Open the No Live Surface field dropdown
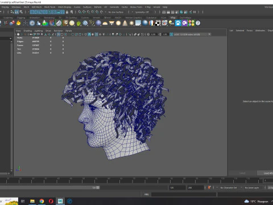The image size is (273, 205). click(x=116, y=12)
